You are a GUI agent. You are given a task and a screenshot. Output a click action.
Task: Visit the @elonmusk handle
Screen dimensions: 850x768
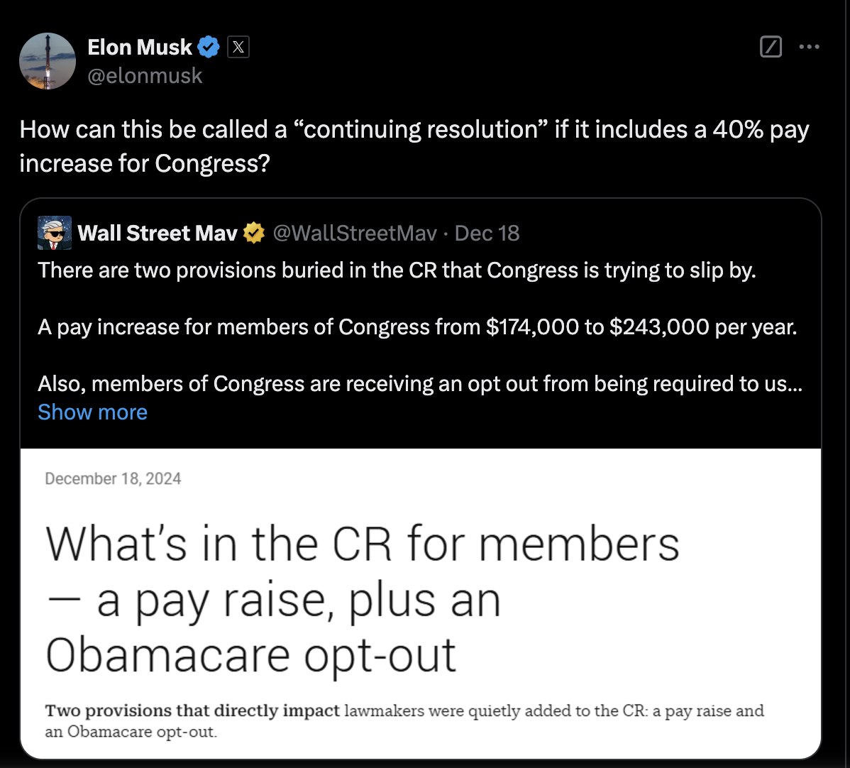pos(145,76)
